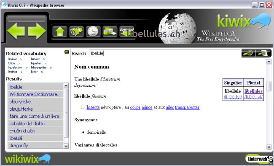274x166 pixels.
Task: Close the Kiwix window
Action: (269, 5)
